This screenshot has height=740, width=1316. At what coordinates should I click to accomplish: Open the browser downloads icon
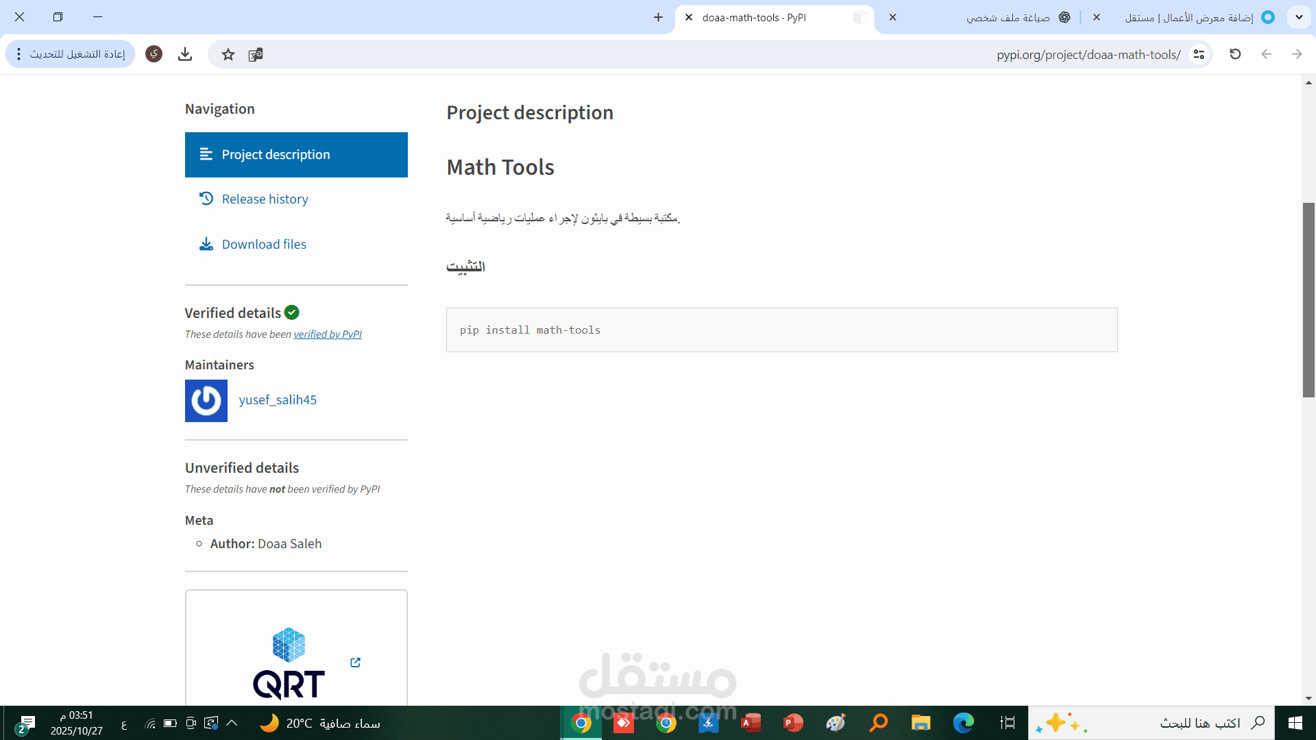(x=185, y=54)
